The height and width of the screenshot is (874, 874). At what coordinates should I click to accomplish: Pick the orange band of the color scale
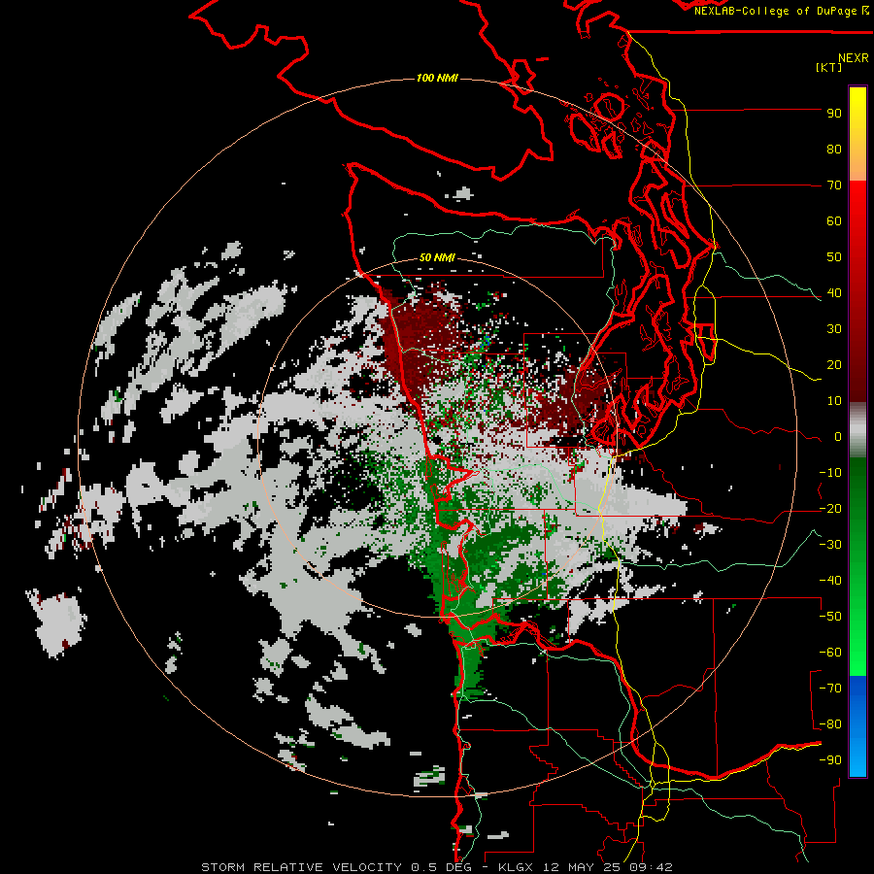point(857,165)
